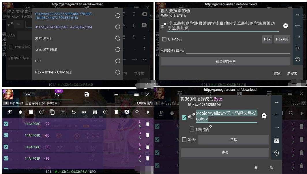The image size is (307, 174).
Task: Enable the UTF-16LE checkbox in search dialog
Action: pyautogui.click(x=164, y=39)
